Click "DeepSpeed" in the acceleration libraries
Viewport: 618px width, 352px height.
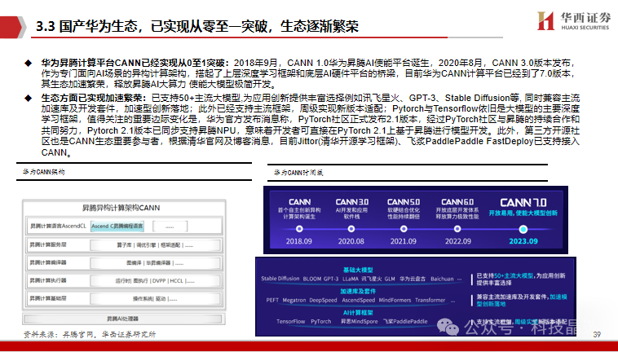[x=323, y=300]
